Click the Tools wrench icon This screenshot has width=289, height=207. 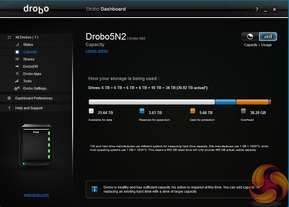point(17,81)
